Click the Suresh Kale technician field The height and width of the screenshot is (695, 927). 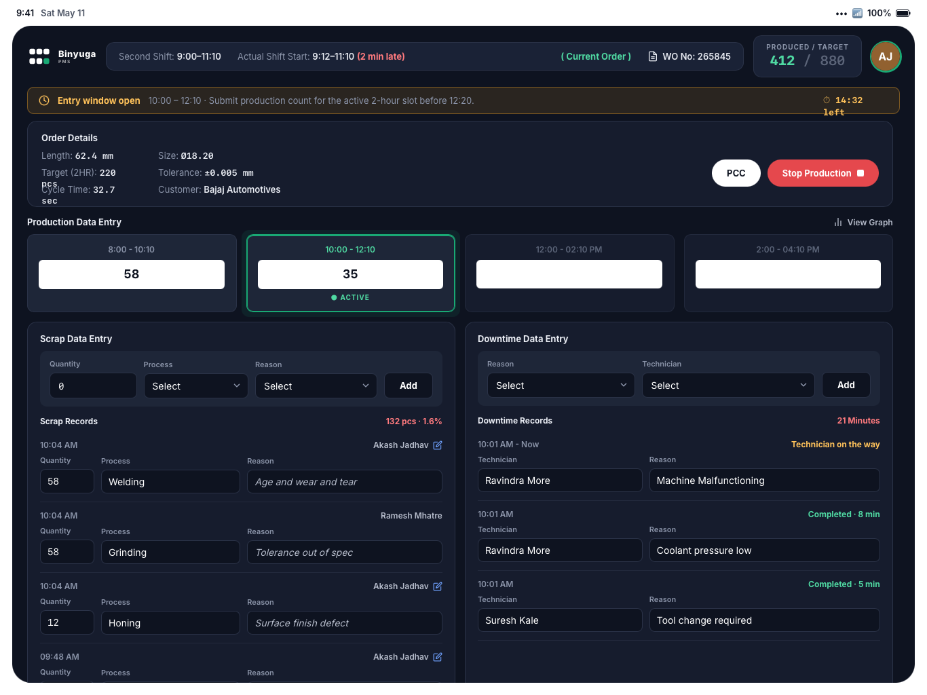560,620
